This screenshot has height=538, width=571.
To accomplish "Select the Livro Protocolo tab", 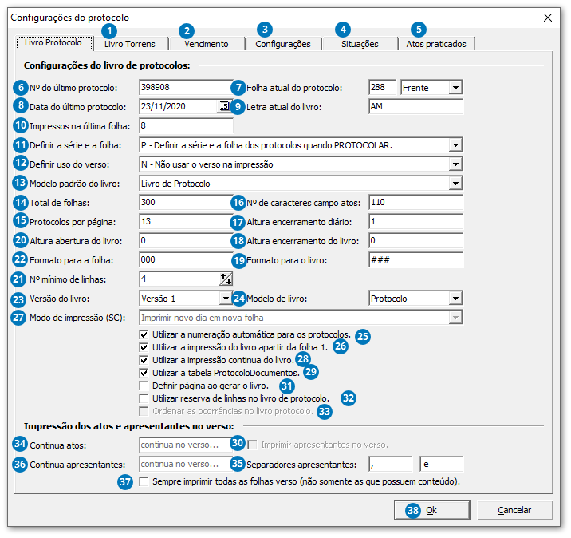I will (x=53, y=42).
